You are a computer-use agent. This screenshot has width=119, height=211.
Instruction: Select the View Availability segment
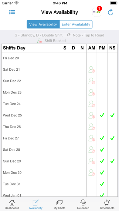[43, 24]
